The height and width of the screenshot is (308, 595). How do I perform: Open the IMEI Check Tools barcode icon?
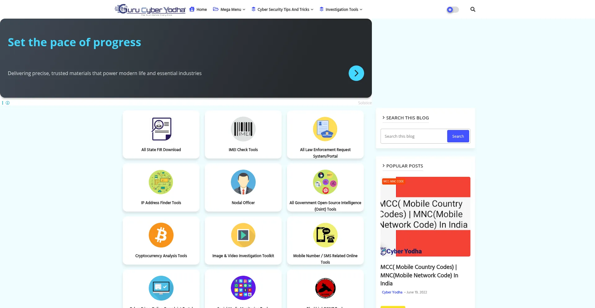(x=243, y=129)
